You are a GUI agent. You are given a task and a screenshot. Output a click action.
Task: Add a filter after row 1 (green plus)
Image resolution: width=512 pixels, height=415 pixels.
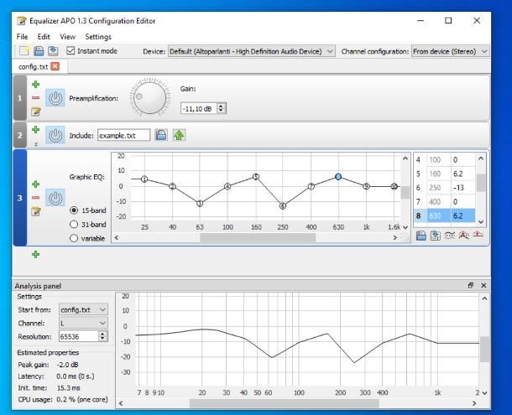pyautogui.click(x=35, y=85)
